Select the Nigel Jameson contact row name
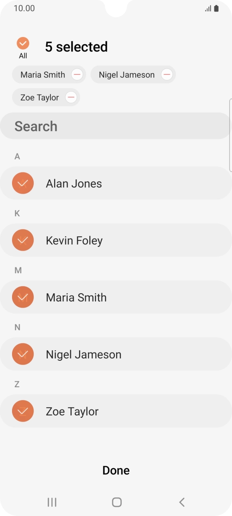Image resolution: width=232 pixels, height=516 pixels. tap(84, 354)
